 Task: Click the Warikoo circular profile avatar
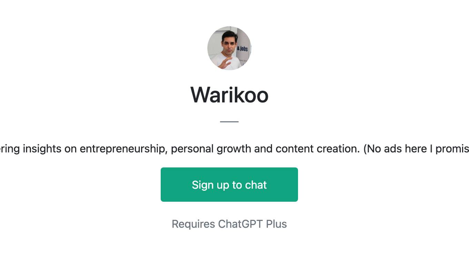tap(229, 48)
